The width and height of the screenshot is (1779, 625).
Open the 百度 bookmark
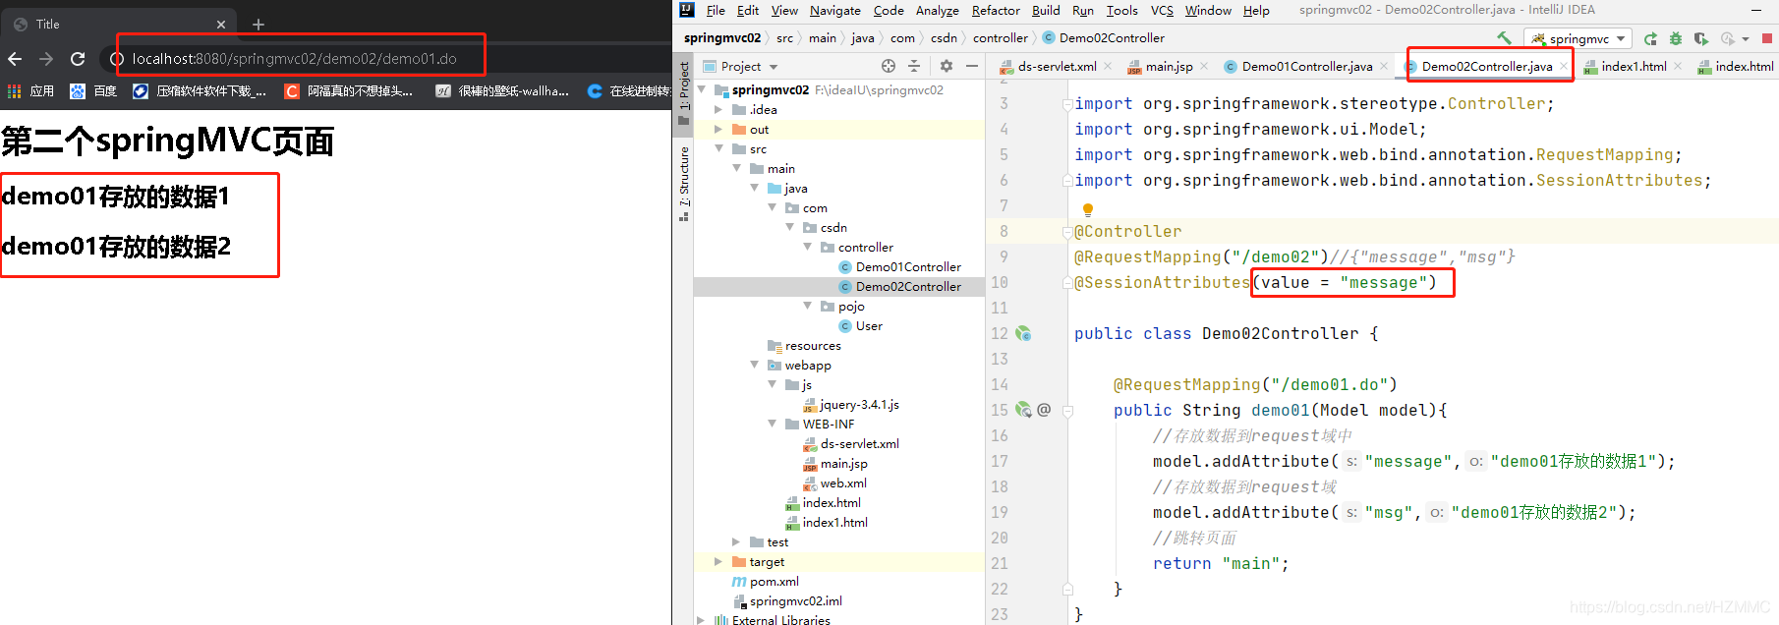tap(93, 91)
